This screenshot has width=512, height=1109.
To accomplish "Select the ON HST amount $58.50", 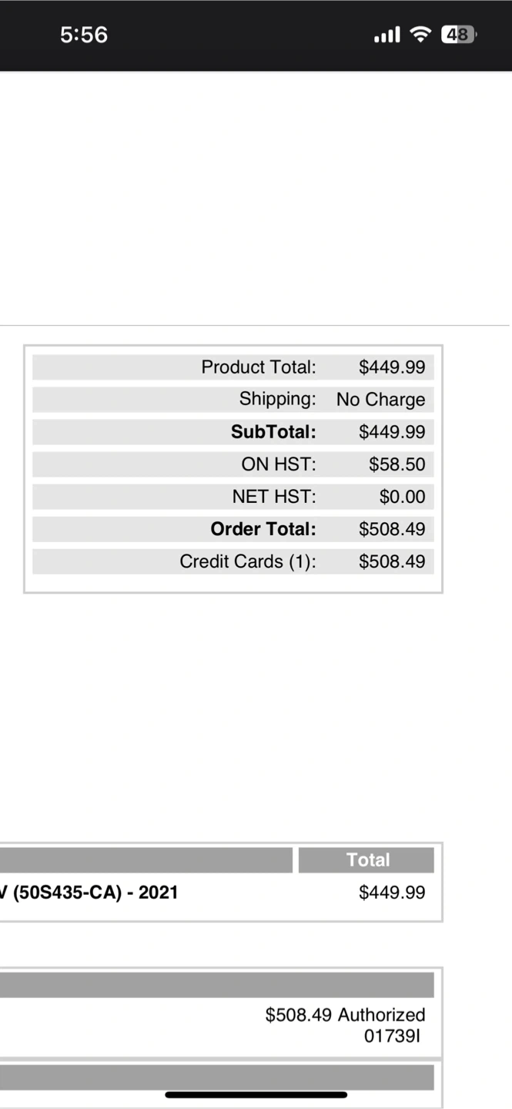I will point(397,464).
